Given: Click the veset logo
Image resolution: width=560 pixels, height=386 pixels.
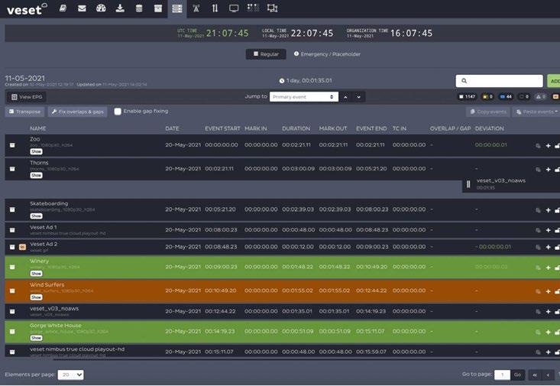Looking at the screenshot, I should 27,9.
